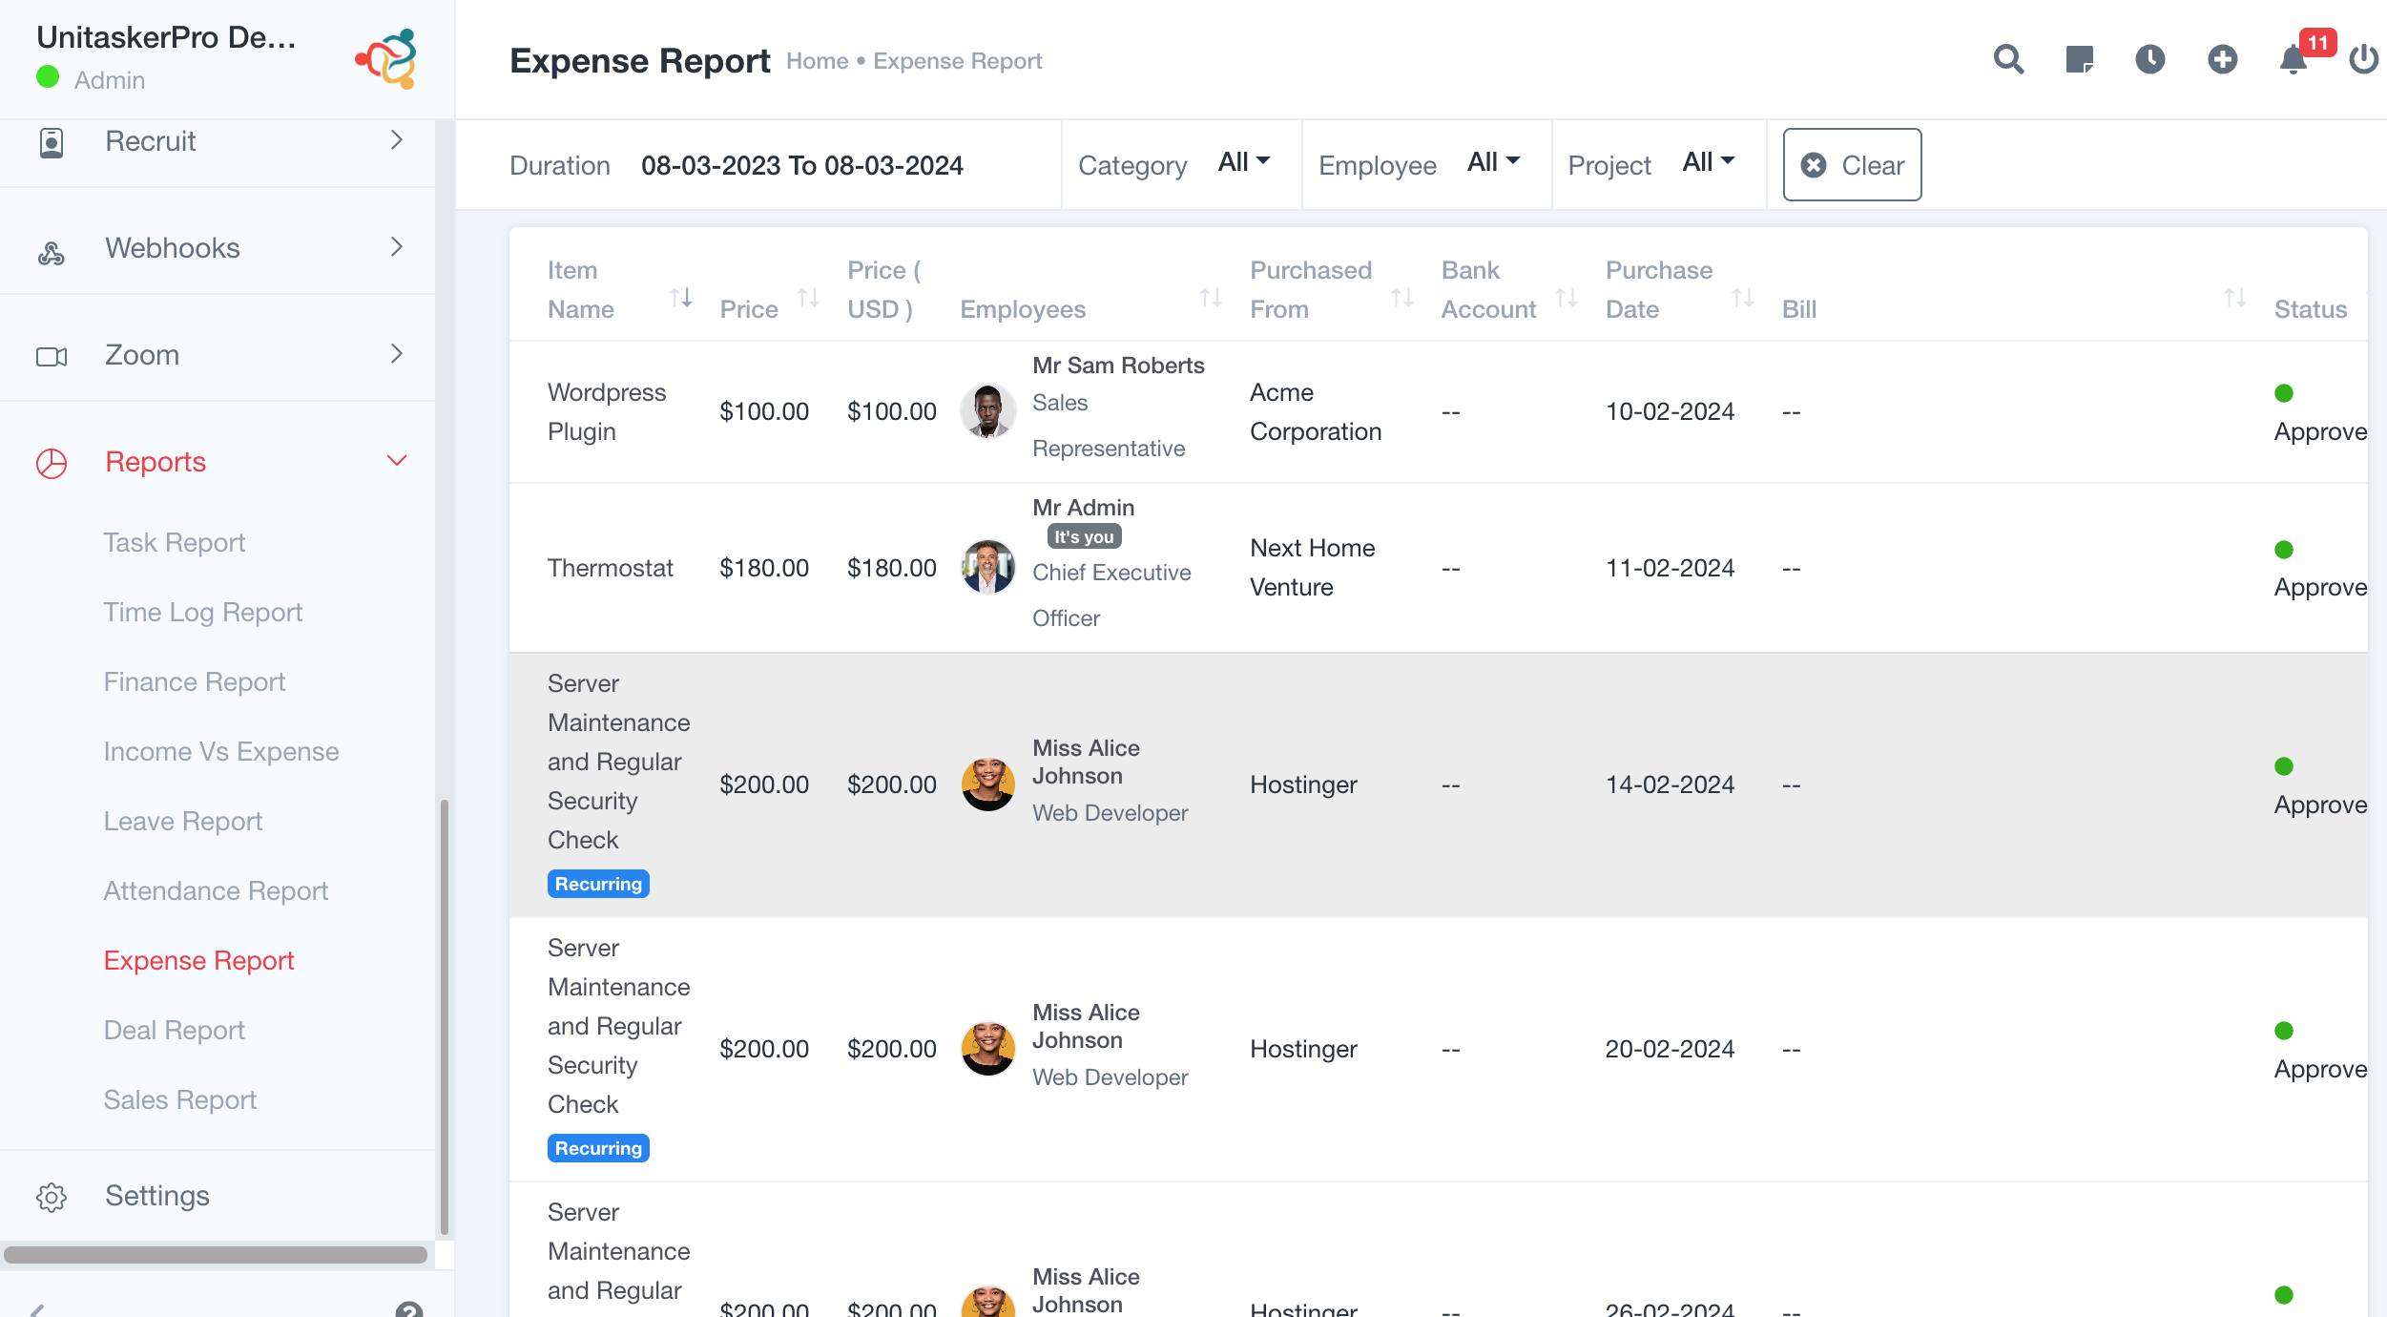Screen dimensions: 2387x1317
Task: Click the Settings gear icon
Action: [52, 1198]
